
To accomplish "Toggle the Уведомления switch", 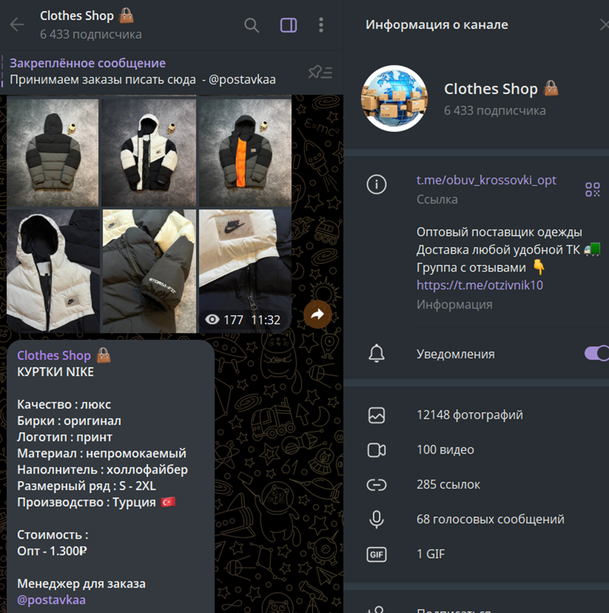I will 597,354.
